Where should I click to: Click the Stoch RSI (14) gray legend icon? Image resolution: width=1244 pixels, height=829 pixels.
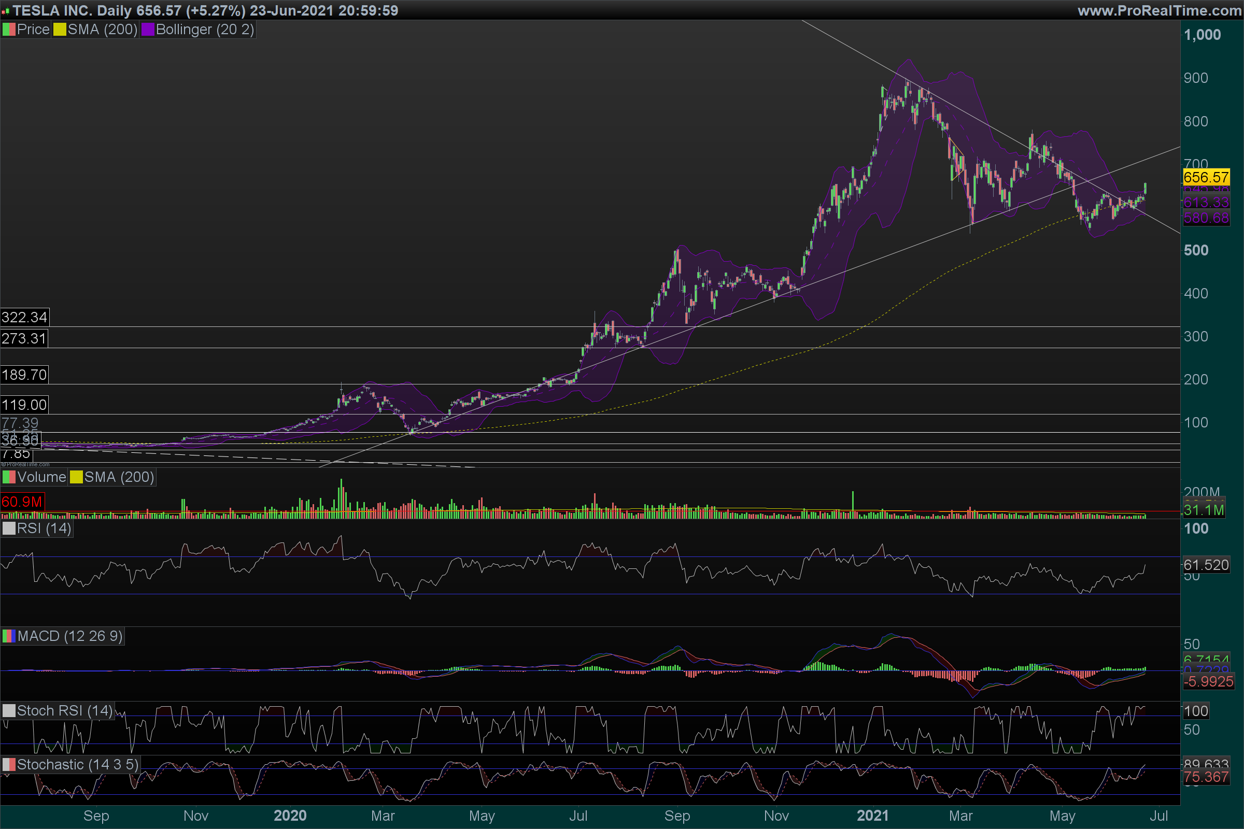[9, 710]
